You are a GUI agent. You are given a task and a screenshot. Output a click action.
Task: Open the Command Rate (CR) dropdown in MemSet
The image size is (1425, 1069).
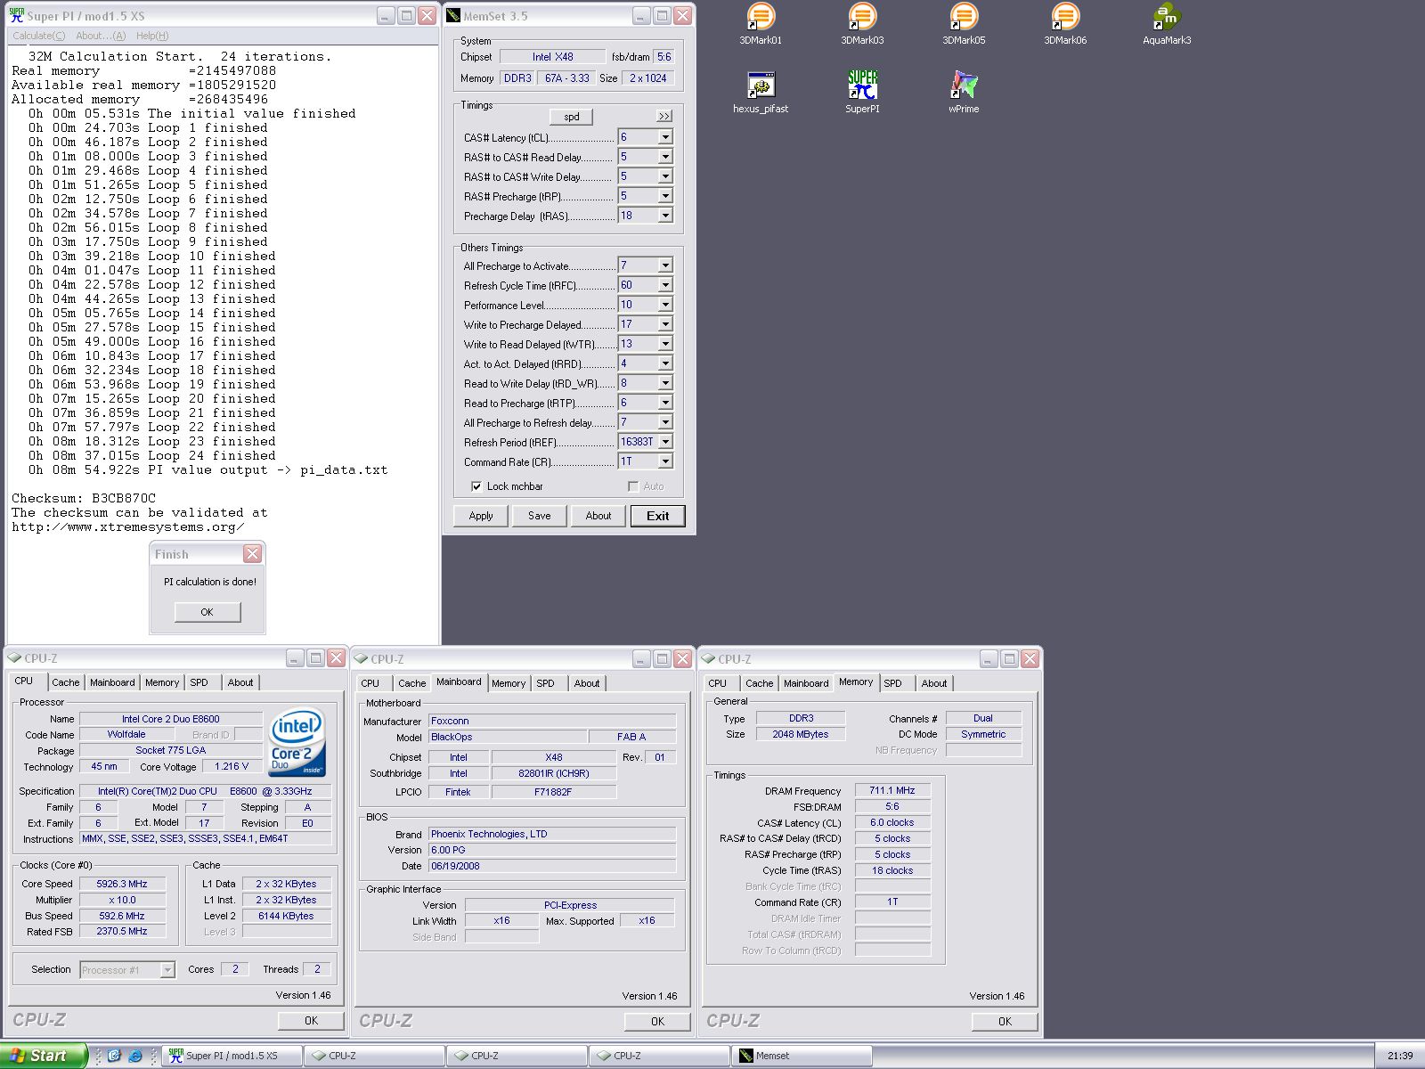tap(665, 461)
